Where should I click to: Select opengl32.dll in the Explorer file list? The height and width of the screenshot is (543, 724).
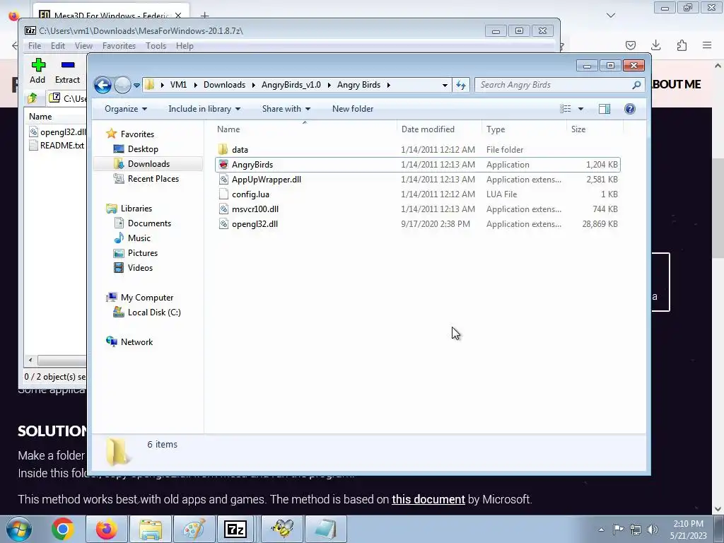point(255,224)
